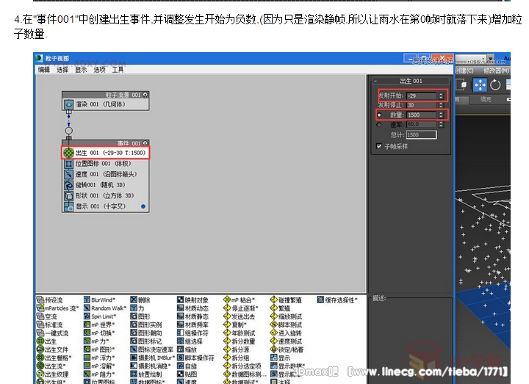529x384 pixels.
Task: Click the 形状 001 operator icon
Action: [68, 196]
